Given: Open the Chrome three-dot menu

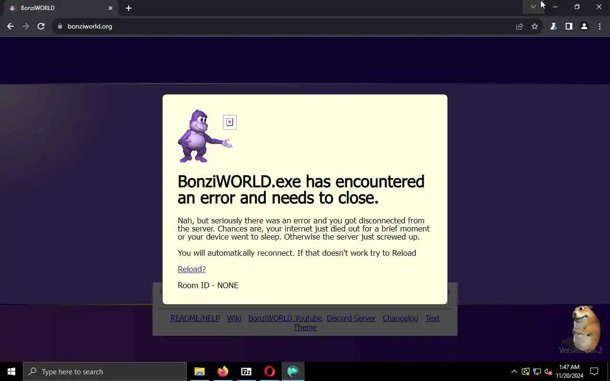Looking at the screenshot, I should click(600, 26).
